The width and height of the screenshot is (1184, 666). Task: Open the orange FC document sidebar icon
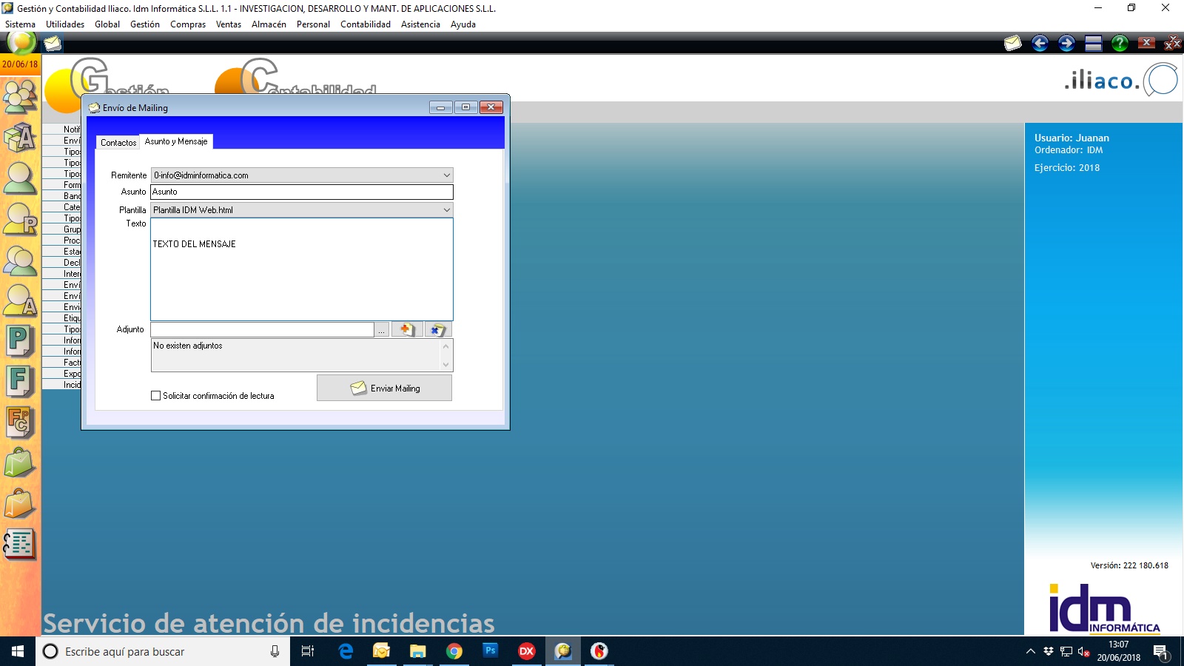tap(20, 423)
